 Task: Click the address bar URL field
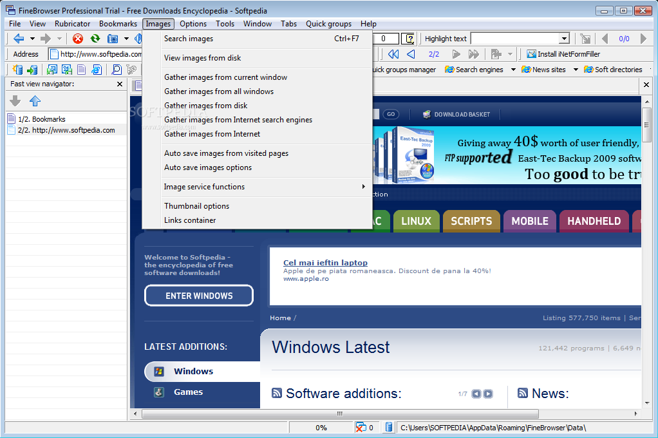tap(96, 54)
